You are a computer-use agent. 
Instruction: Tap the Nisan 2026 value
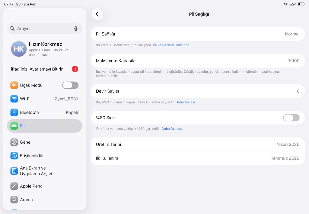288,144
